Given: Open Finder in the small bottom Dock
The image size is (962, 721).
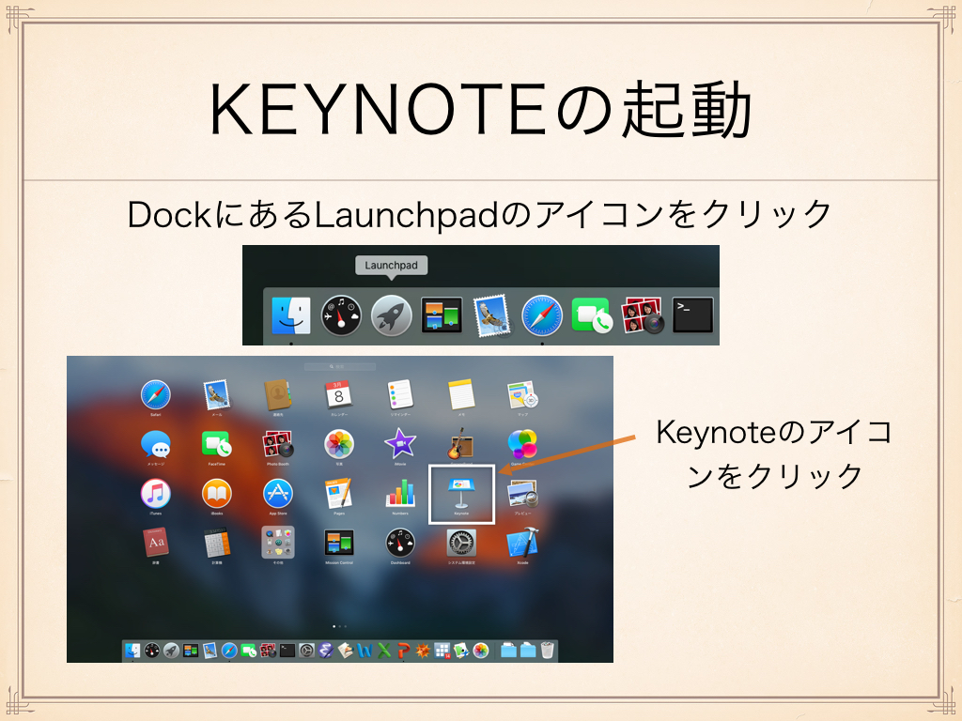Looking at the screenshot, I should tap(132, 651).
